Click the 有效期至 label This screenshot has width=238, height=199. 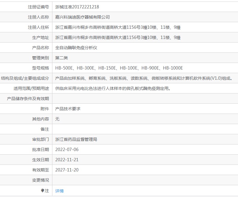[x=40, y=170]
